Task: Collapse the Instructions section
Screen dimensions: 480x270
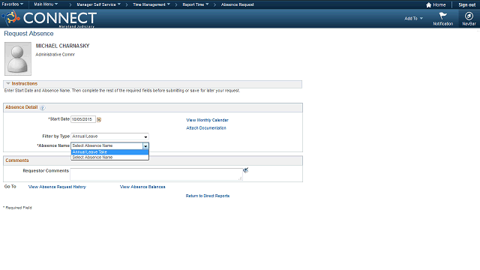Action: (8, 83)
